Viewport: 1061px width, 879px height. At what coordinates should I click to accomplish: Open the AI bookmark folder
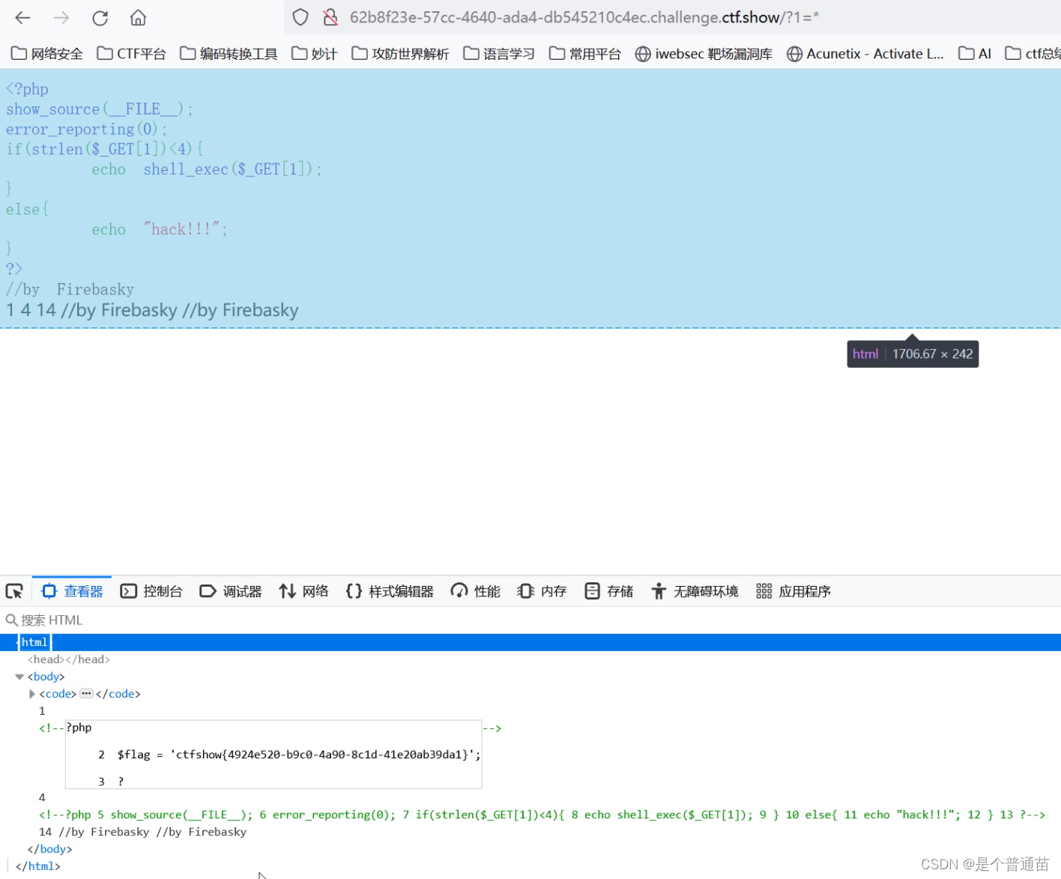click(x=975, y=54)
